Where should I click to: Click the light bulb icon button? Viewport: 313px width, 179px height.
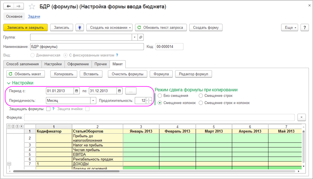pyautogui.click(x=80, y=27)
